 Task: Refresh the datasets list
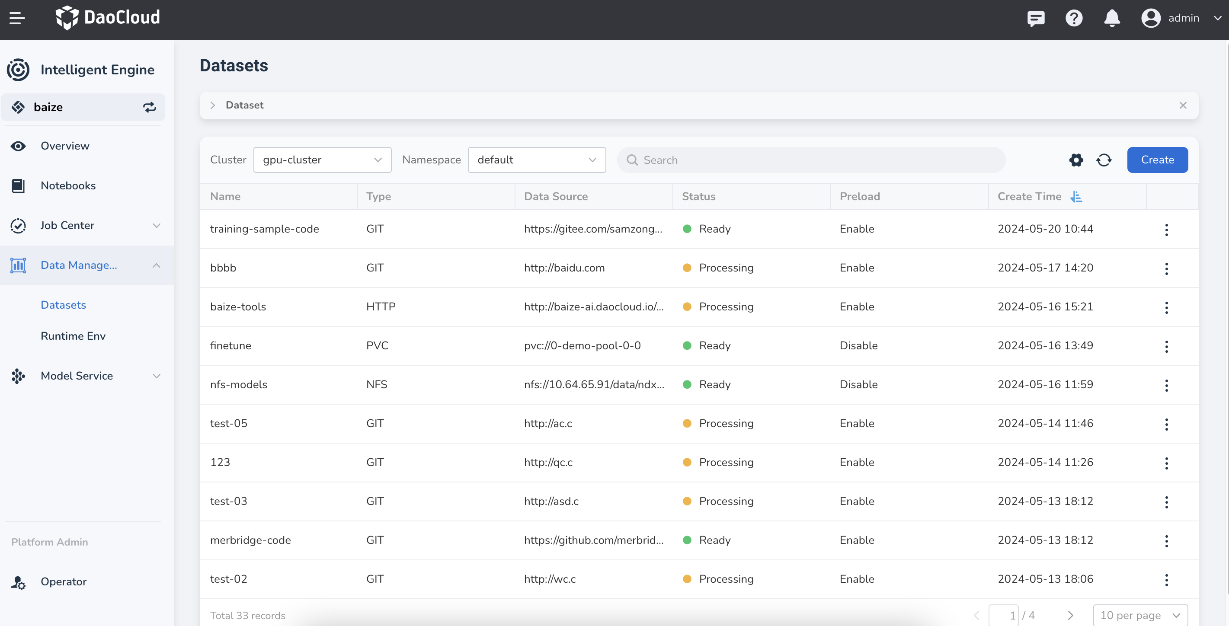coord(1104,160)
